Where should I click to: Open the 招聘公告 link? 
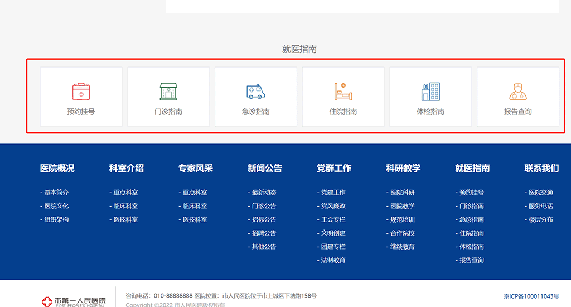(x=264, y=233)
